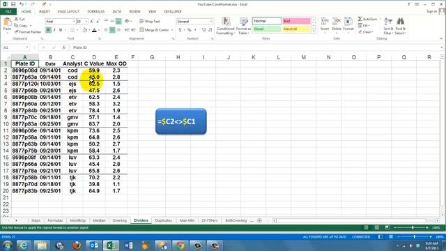Apply the Bad cell style

[x=296, y=21]
